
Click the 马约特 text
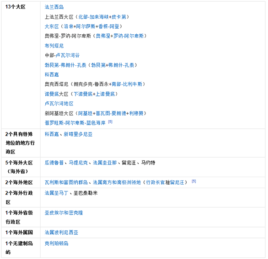(148, 163)
